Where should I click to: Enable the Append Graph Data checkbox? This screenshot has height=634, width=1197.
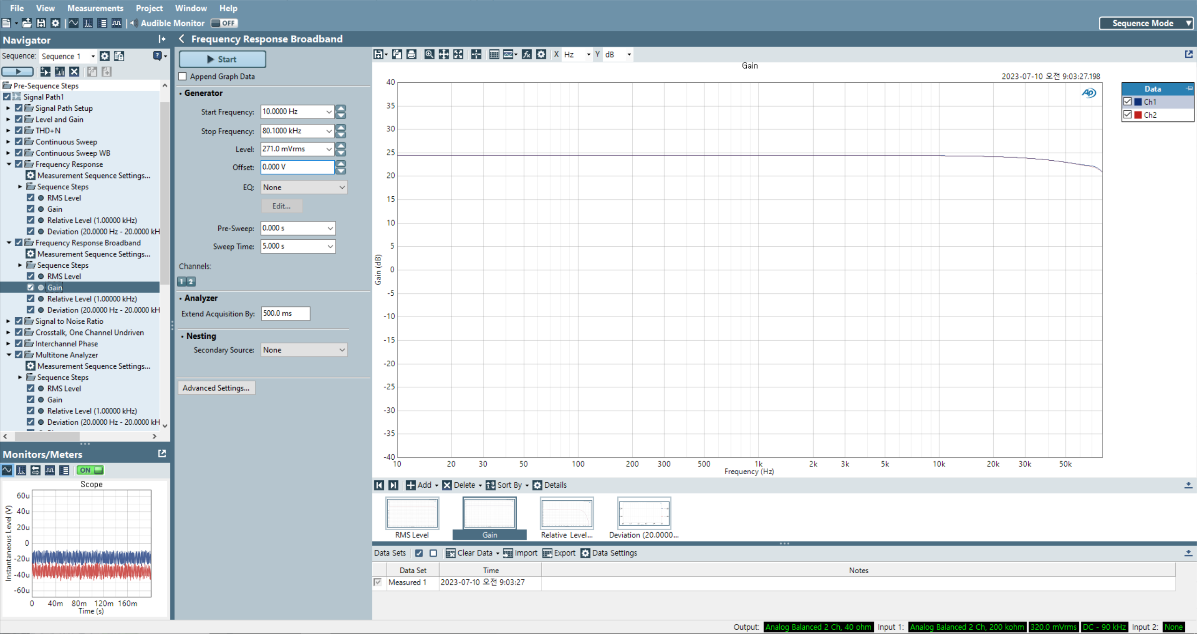pyautogui.click(x=183, y=76)
